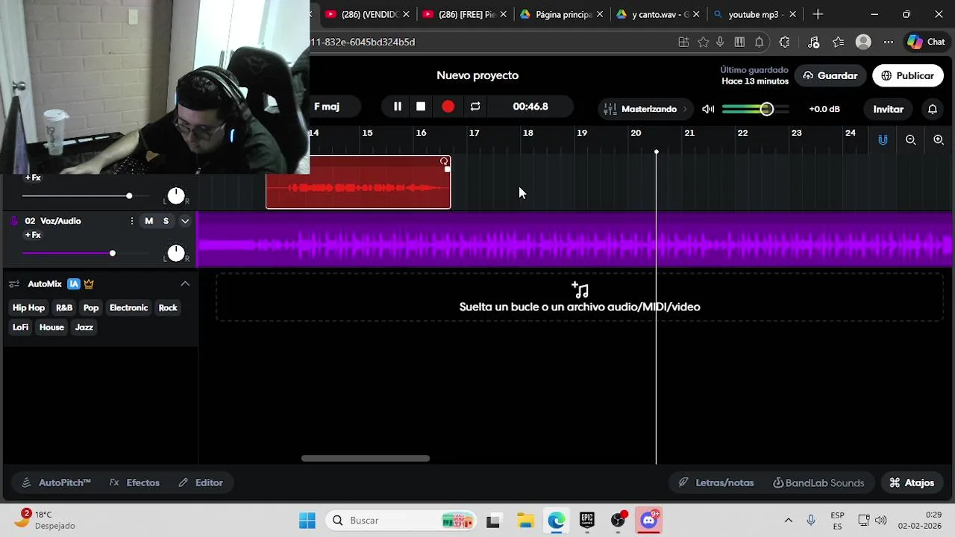This screenshot has width=955, height=537.
Task: Toggle the magnet snap-to-grid icon
Action: [x=883, y=139]
